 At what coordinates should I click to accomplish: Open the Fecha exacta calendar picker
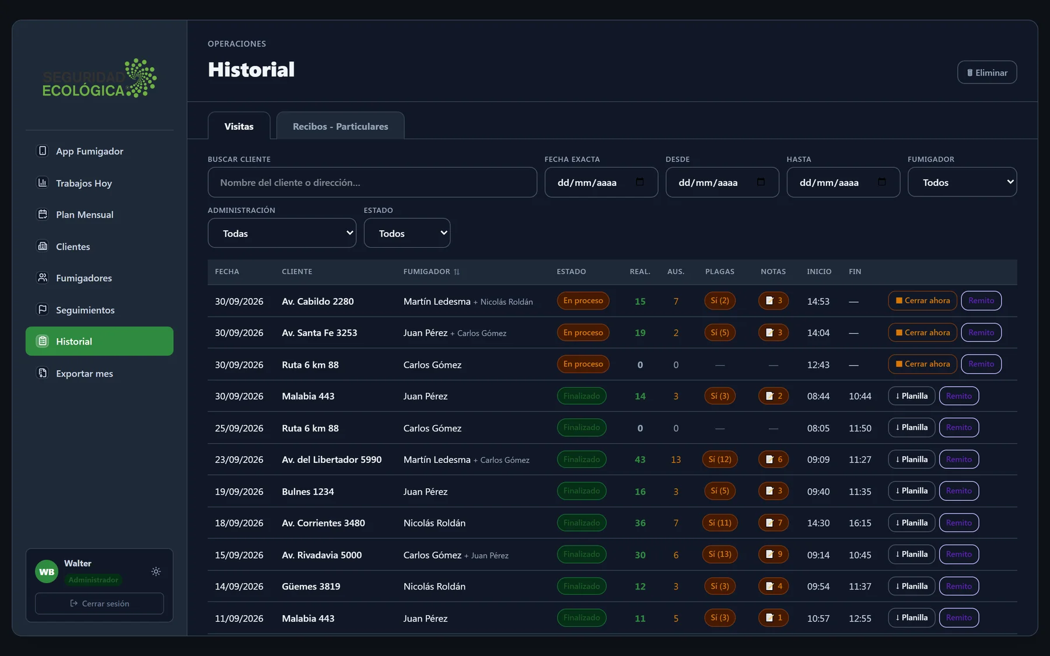pyautogui.click(x=640, y=182)
